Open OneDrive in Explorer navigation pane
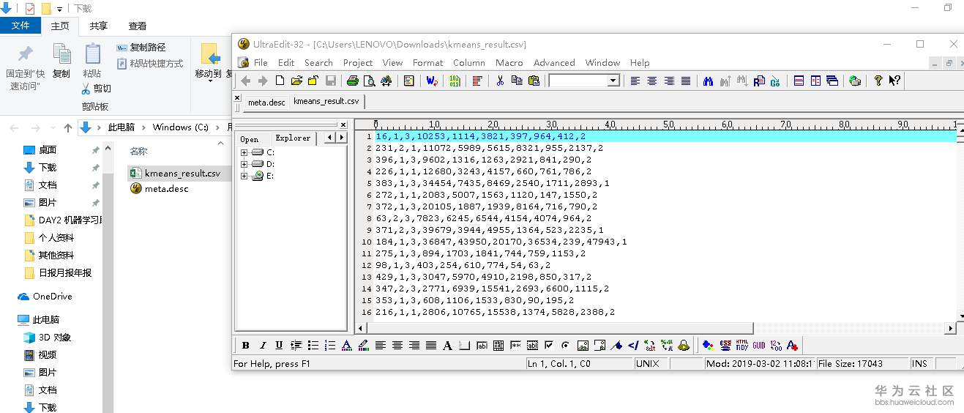964x413 pixels. click(45, 297)
